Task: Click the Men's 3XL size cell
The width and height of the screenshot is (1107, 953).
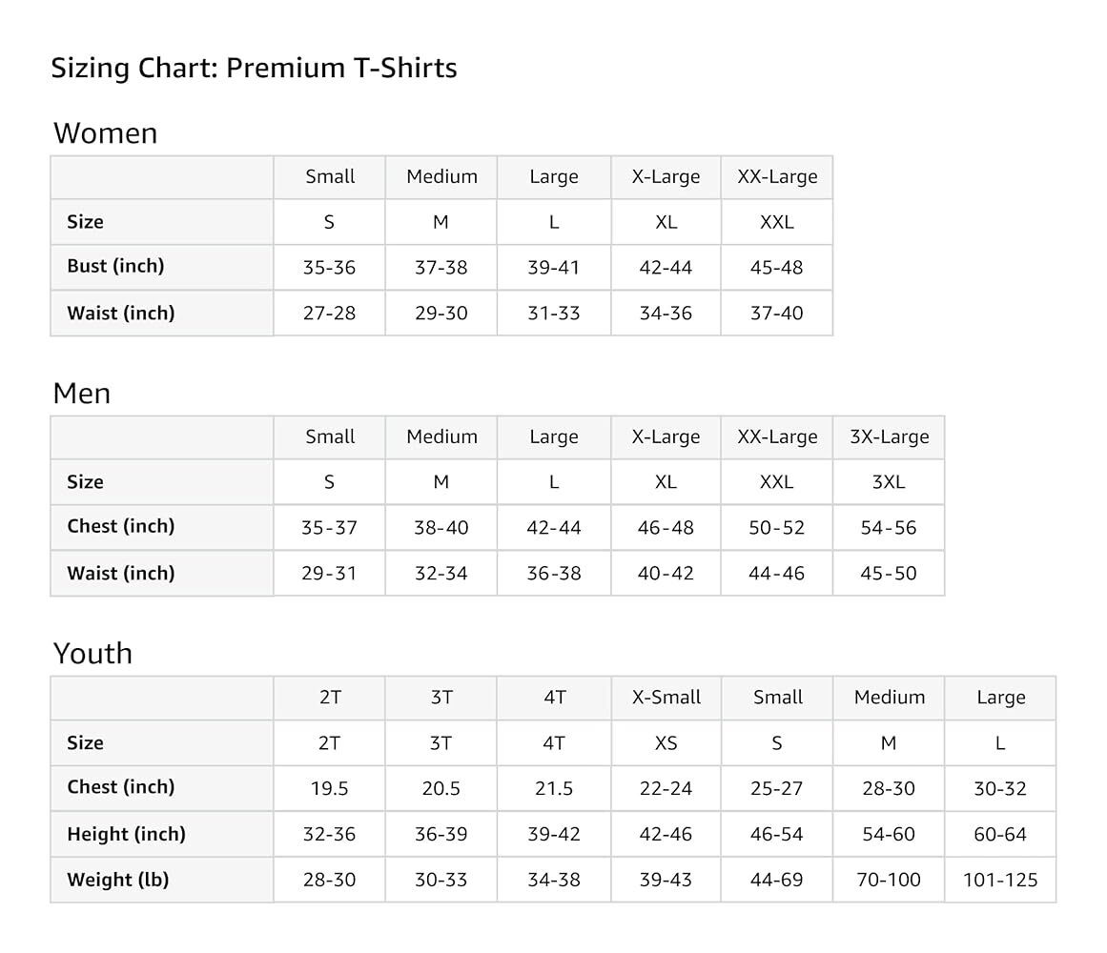Action: pos(889,482)
